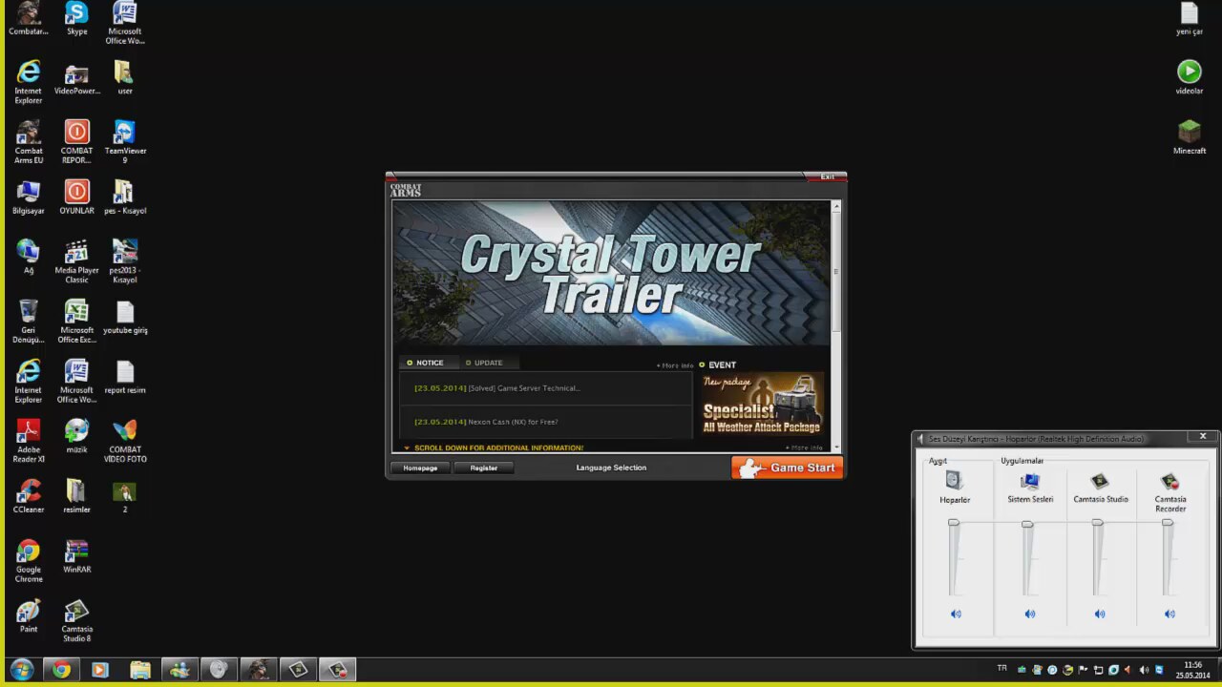Screen dimensions: 1222x687
Task: Mute Camtasia Recorder in volume mixer
Action: (1169, 614)
